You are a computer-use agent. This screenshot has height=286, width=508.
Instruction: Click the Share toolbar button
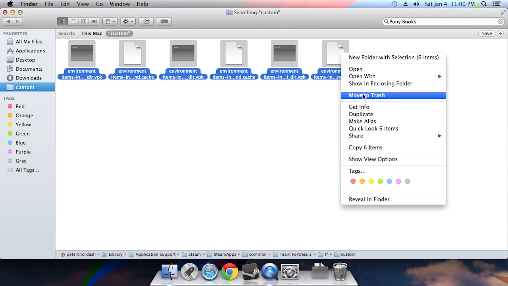[x=146, y=21]
